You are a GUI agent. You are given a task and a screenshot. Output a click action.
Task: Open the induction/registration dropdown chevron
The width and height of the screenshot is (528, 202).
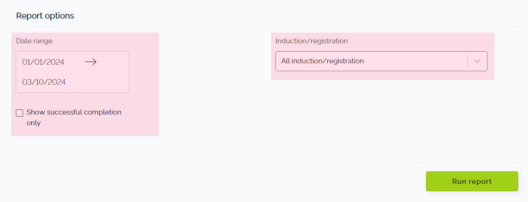click(x=477, y=61)
